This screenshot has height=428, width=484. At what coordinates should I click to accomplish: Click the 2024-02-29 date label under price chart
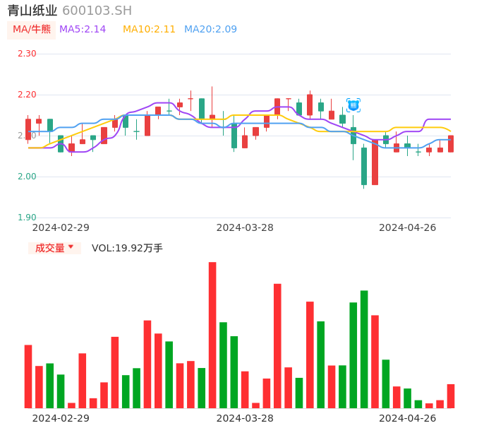[x=61, y=227]
